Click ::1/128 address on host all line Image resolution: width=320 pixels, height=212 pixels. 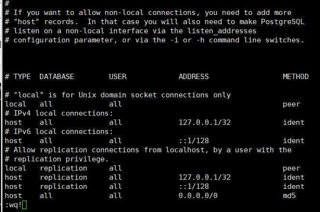point(194,141)
